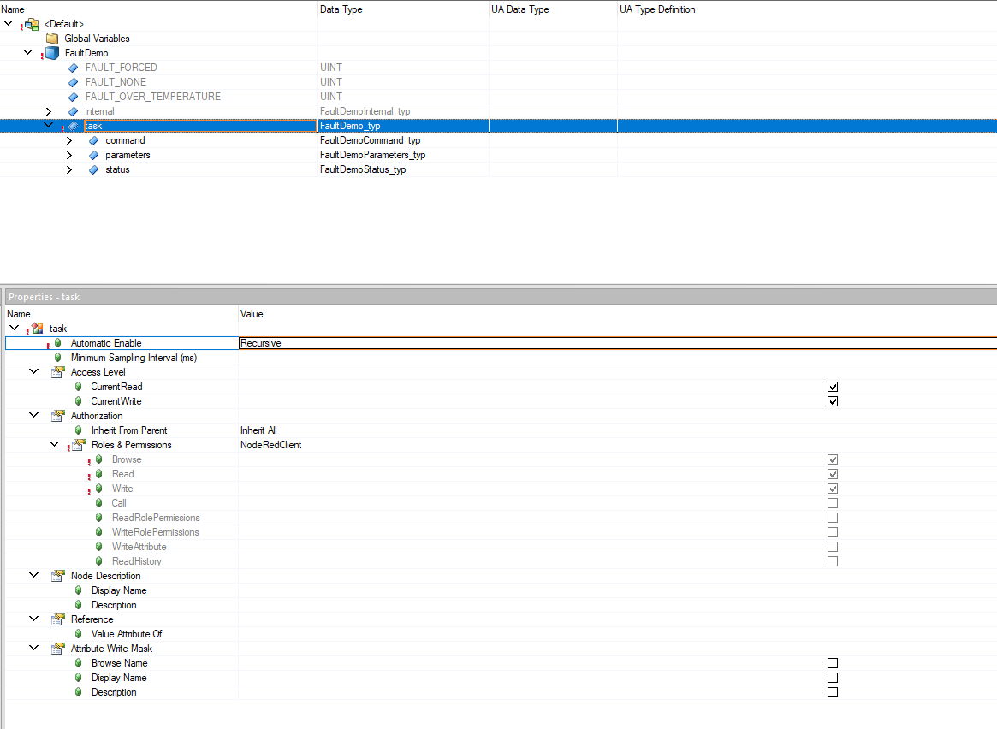This screenshot has width=997, height=729.
Task: Expand the internal variable node
Action: click(x=48, y=112)
